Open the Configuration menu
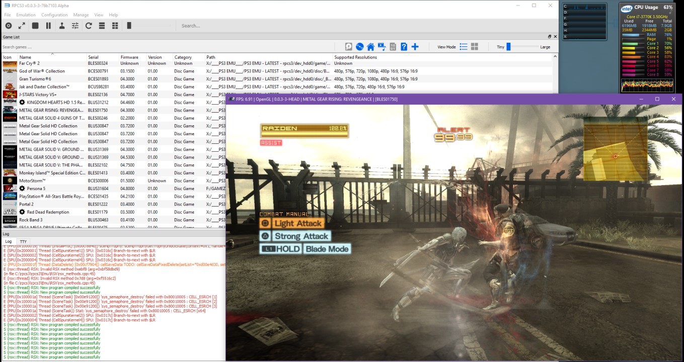 point(54,15)
